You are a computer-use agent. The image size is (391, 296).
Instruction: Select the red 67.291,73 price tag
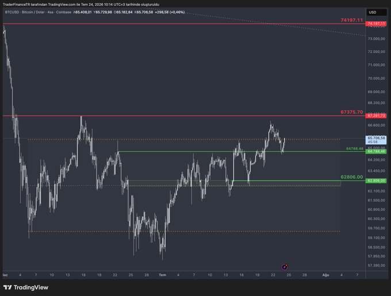point(376,116)
